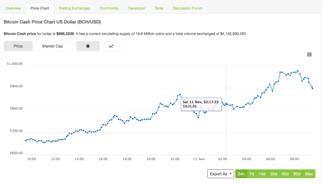This screenshot has width=325, height=184.
Task: Go to the Trading Exchanges tab
Action: [x=74, y=8]
